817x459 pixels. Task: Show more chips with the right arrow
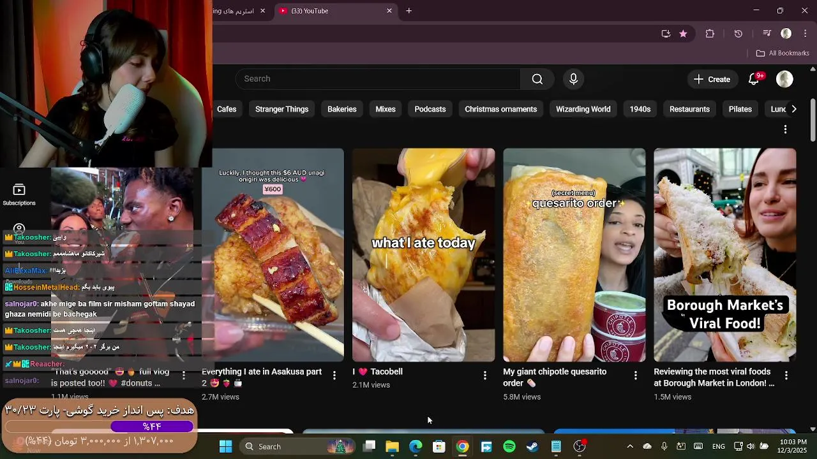793,109
